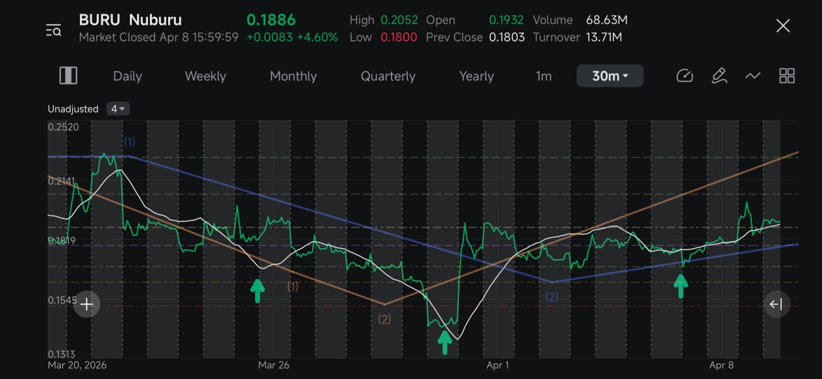Image resolution: width=822 pixels, height=379 pixels.
Task: Select the Quarterly timeframe
Action: point(388,76)
